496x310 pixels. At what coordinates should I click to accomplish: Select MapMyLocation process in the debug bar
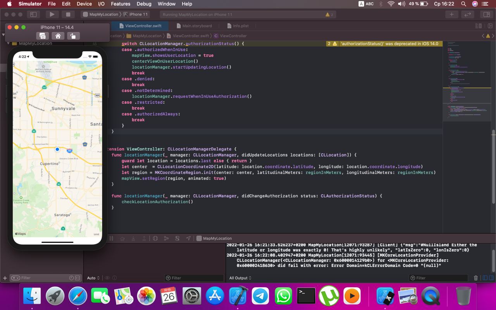pos(214,238)
